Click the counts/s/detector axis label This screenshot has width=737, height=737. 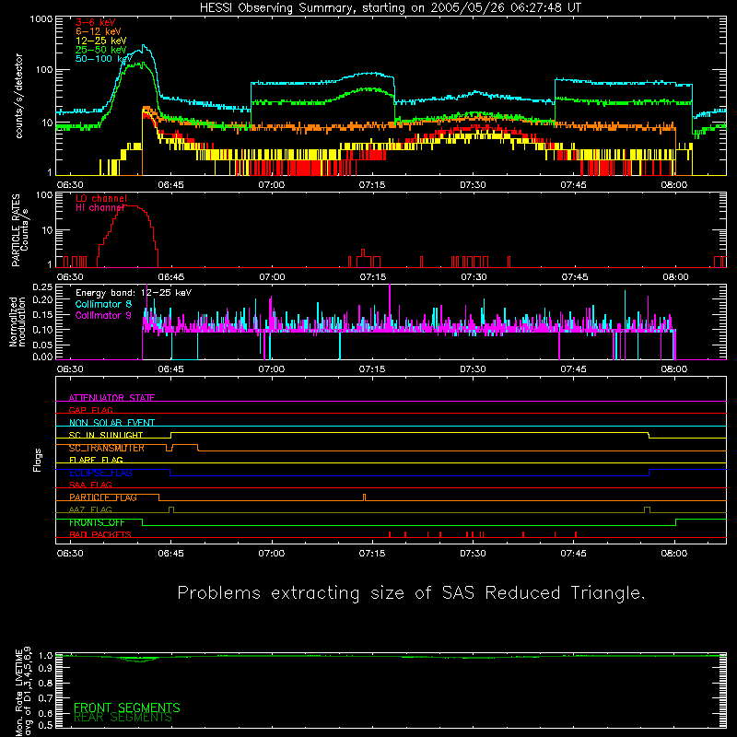[19, 96]
